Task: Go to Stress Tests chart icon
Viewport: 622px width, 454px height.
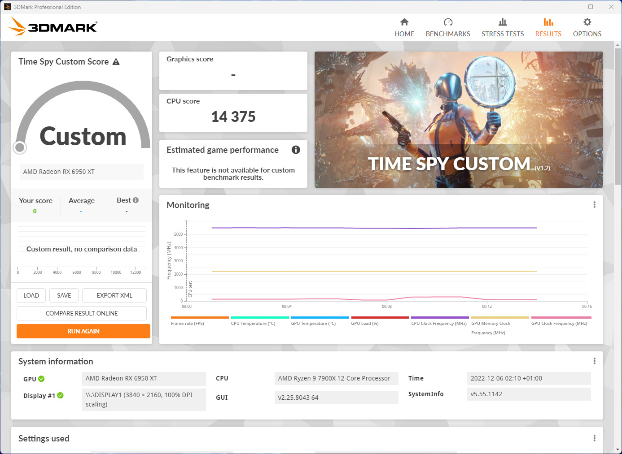Action: coord(503,22)
